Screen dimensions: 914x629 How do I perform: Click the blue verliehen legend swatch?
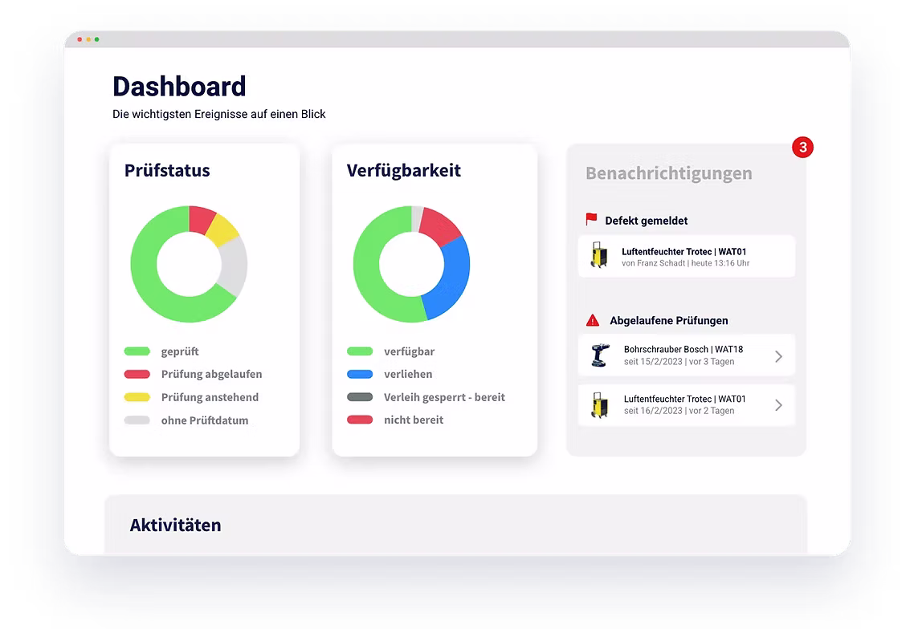click(x=360, y=374)
